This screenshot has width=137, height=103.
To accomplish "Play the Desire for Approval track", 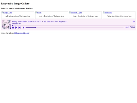I will click(x=16, y=27).
